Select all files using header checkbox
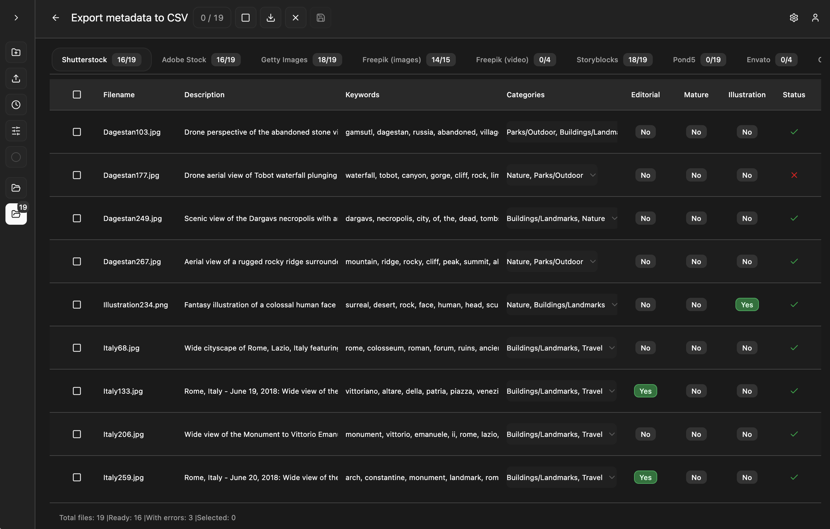This screenshot has height=529, width=830. pyautogui.click(x=77, y=95)
